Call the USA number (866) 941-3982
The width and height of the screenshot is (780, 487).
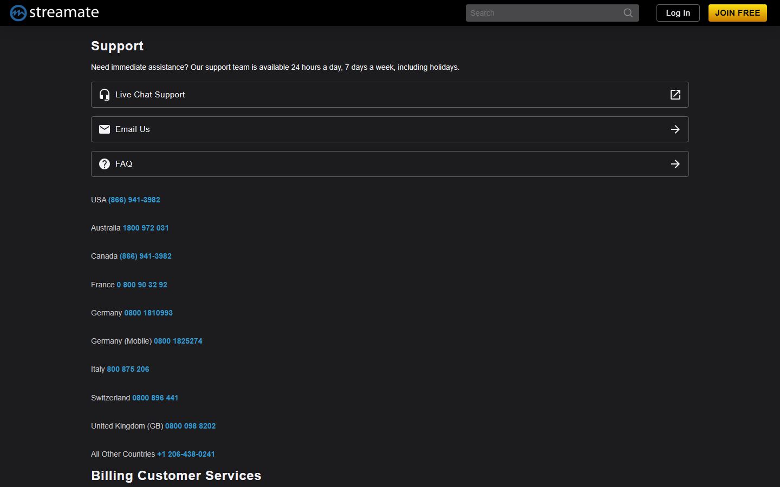click(134, 200)
